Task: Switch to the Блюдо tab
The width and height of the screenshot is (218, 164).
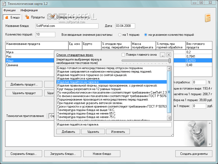Action: (x=12, y=17)
